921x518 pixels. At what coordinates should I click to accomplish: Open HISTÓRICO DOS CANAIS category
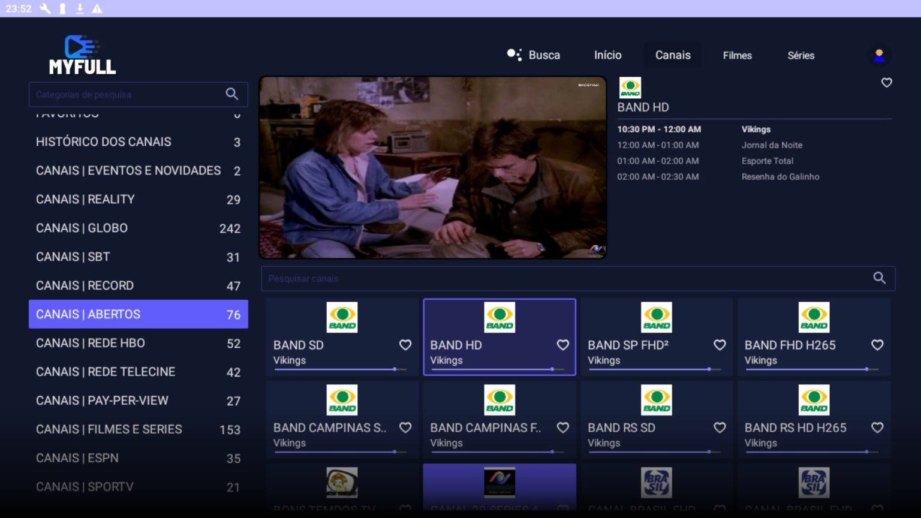click(138, 141)
